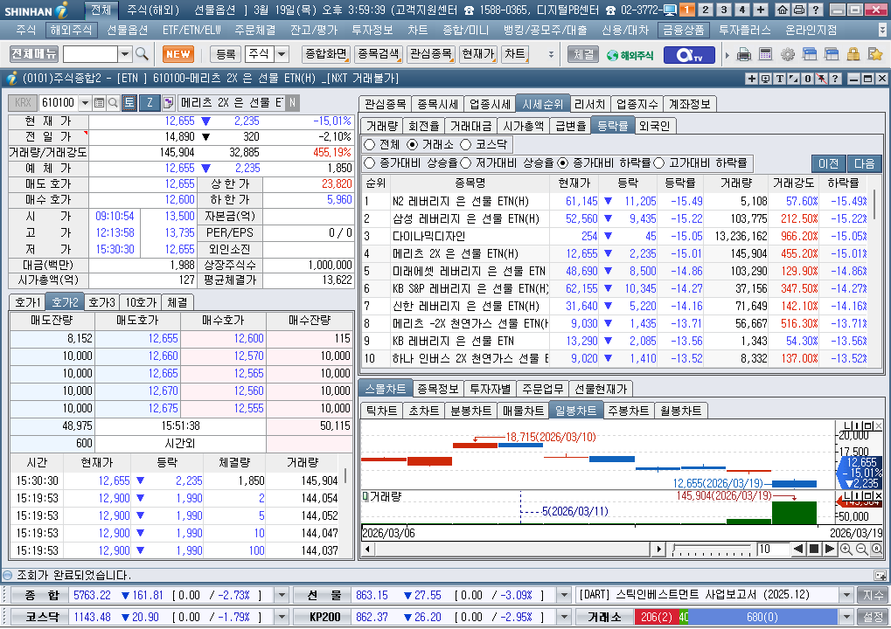This screenshot has width=891, height=629.
Task: Click the printer icon in the toolbar
Action: [x=744, y=54]
